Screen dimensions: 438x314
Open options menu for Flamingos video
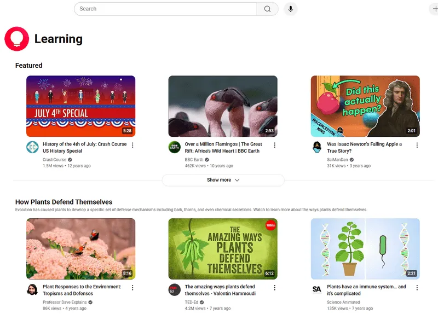(x=275, y=145)
